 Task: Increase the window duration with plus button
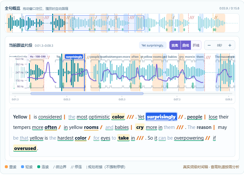230,45
